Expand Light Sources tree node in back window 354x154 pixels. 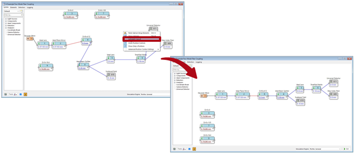click(x=6, y=19)
